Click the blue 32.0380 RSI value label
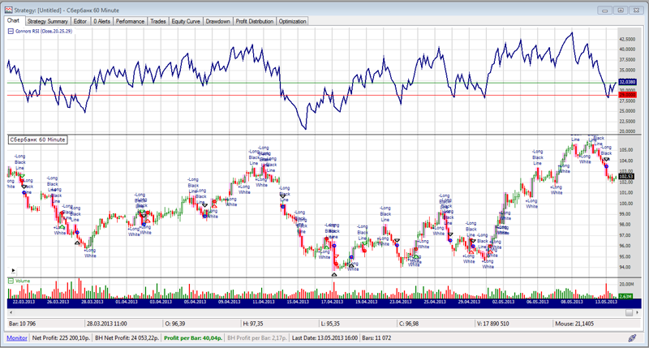Screen dimensions: 649x348 [x=626, y=82]
